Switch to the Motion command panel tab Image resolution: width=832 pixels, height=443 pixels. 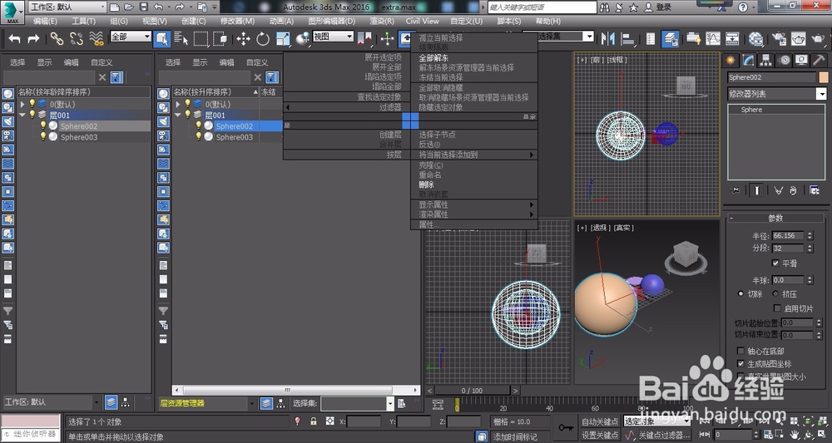[784, 61]
